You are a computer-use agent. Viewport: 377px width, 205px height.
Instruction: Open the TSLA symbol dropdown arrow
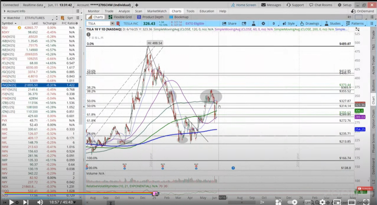point(112,23)
